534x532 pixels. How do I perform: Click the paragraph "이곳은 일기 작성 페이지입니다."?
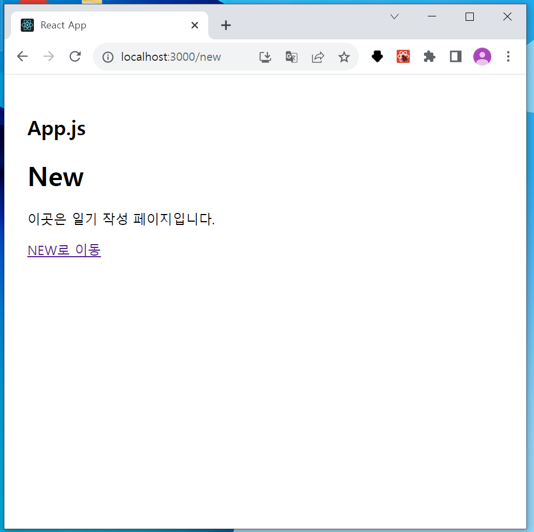(x=121, y=219)
